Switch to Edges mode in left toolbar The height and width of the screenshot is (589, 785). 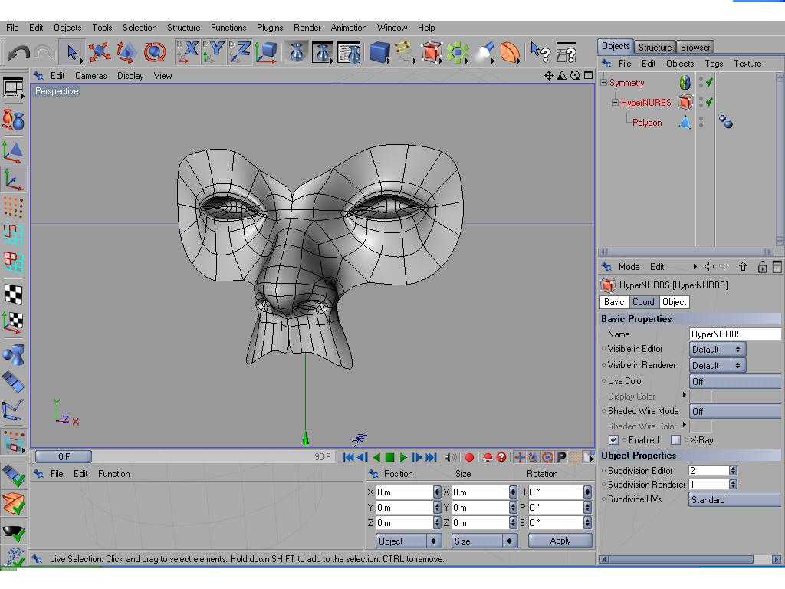click(13, 235)
